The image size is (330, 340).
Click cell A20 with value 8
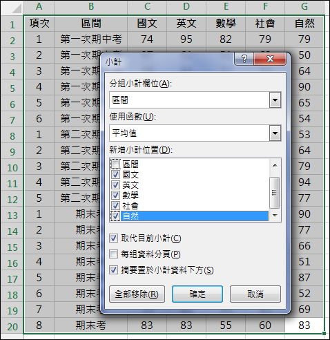pyautogui.click(x=39, y=325)
